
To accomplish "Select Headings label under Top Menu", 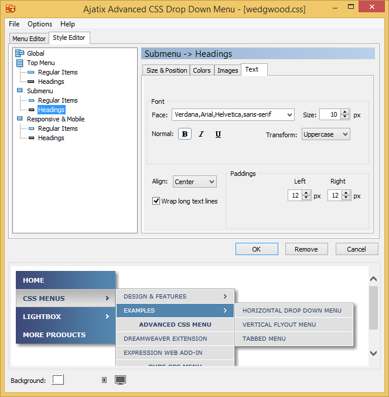I will tap(51, 82).
